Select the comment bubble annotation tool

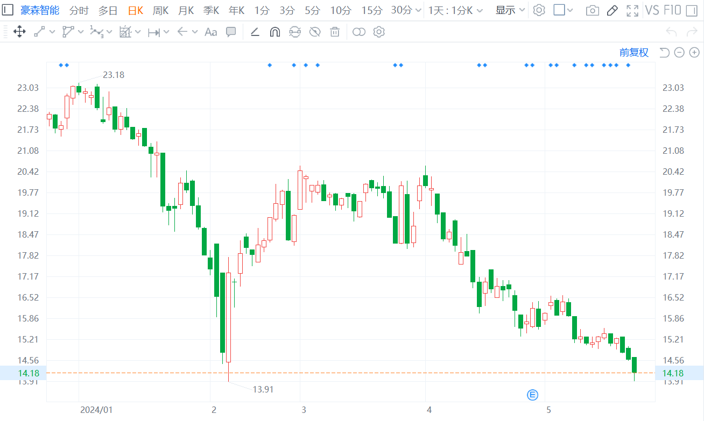[x=231, y=32]
